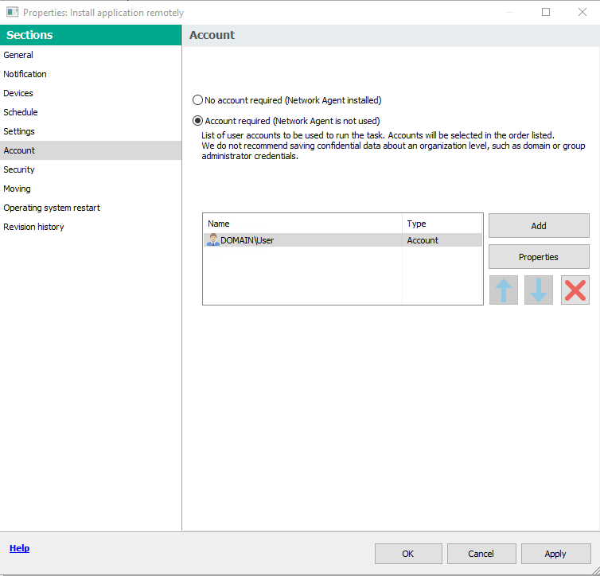Confirm with the OK button
This screenshot has height=576, width=600.
(408, 554)
